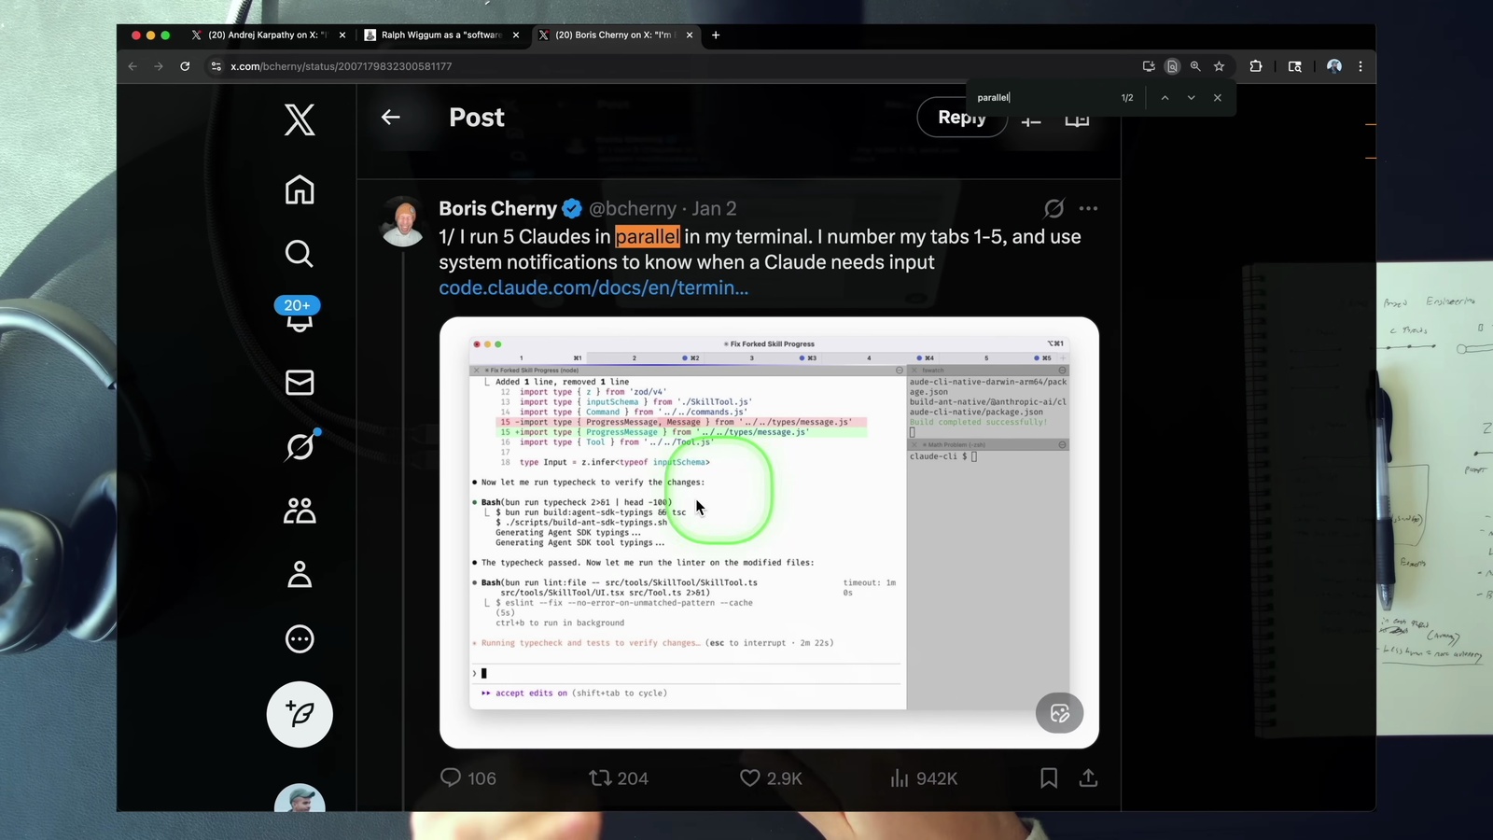Open the sidebar More circle menu

(x=300, y=639)
